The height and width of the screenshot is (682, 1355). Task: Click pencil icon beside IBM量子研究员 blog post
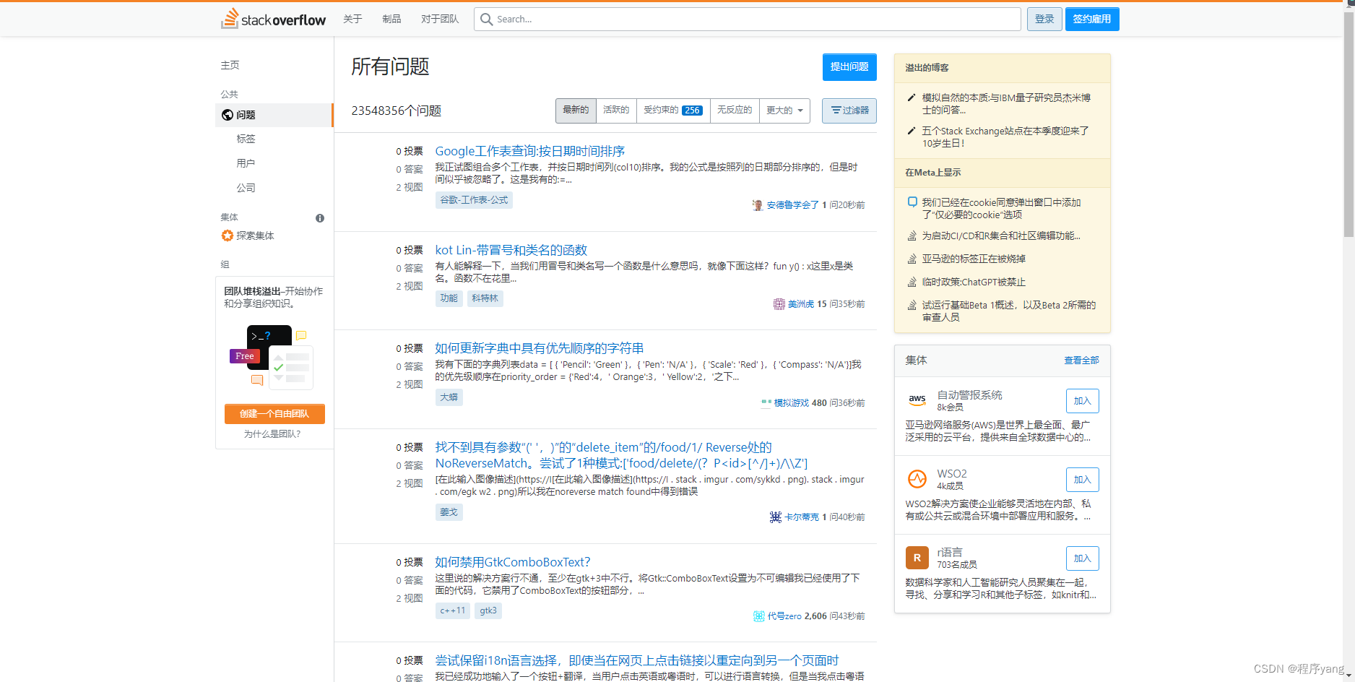coord(912,98)
